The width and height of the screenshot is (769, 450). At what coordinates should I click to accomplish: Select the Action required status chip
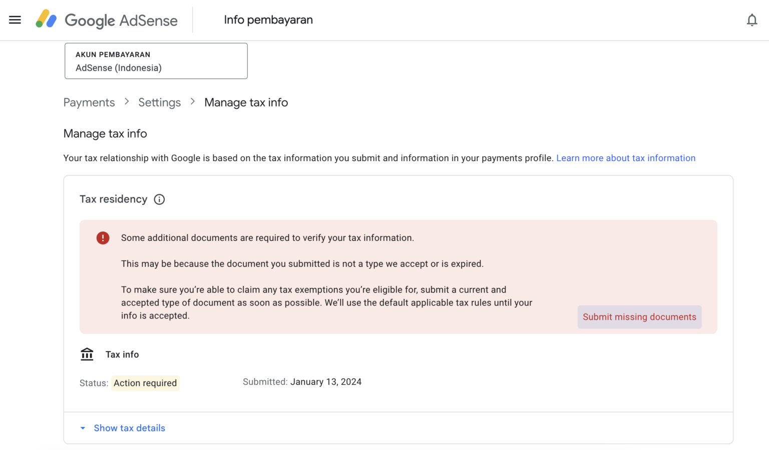click(145, 383)
